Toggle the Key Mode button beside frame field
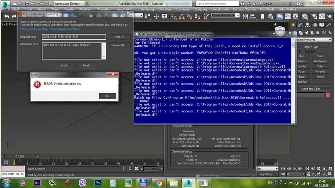The width and height of the screenshot is (335, 188). pyautogui.click(x=283, y=174)
